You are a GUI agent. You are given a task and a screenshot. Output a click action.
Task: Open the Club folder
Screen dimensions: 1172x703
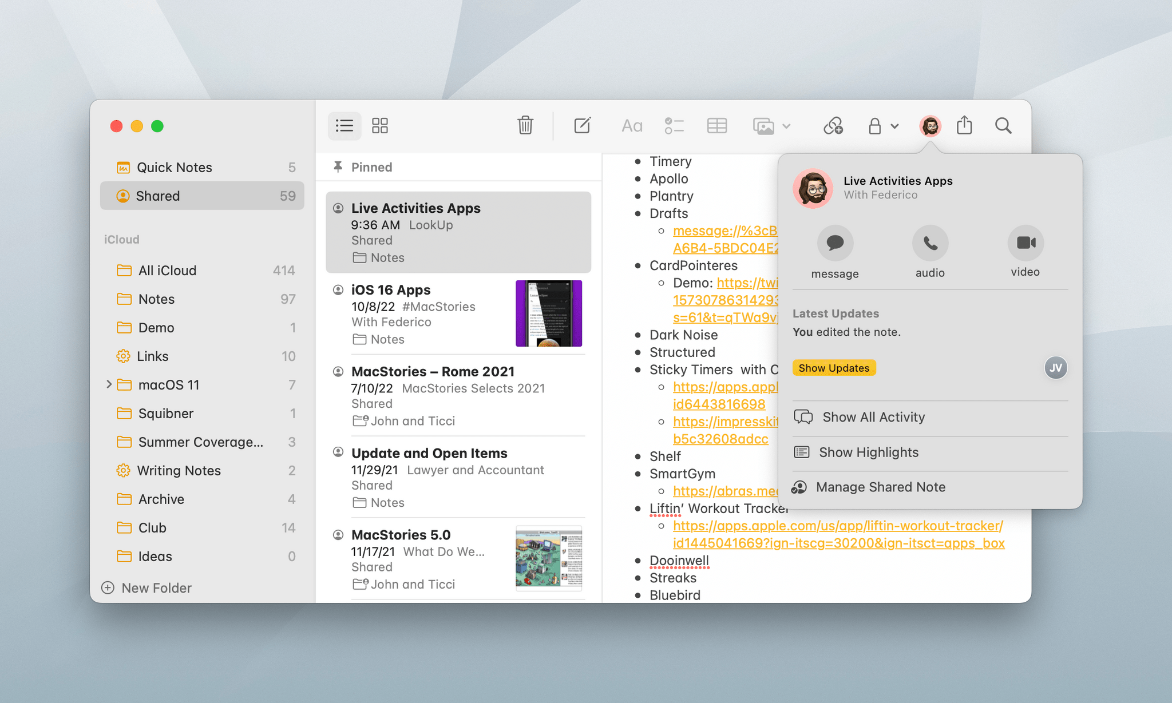point(202,527)
